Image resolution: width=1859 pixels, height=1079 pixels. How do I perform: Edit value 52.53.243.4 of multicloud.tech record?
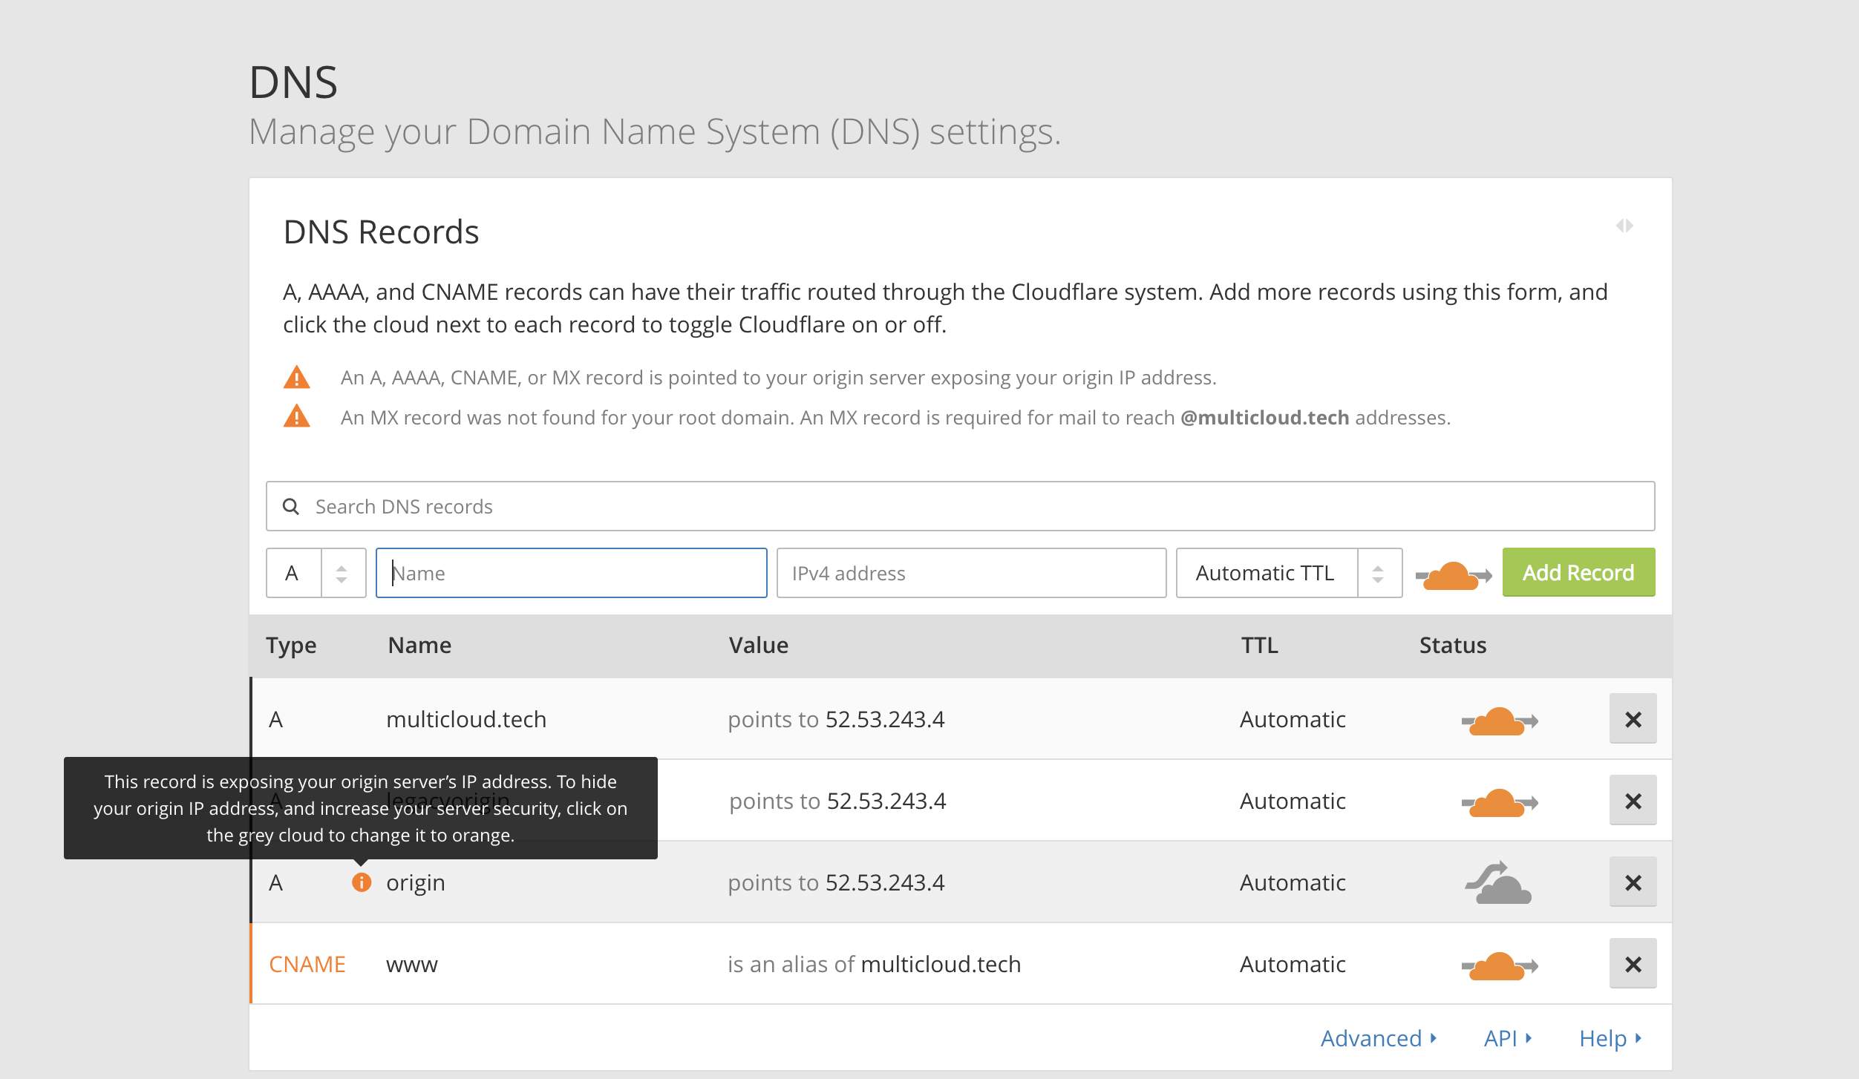885,719
